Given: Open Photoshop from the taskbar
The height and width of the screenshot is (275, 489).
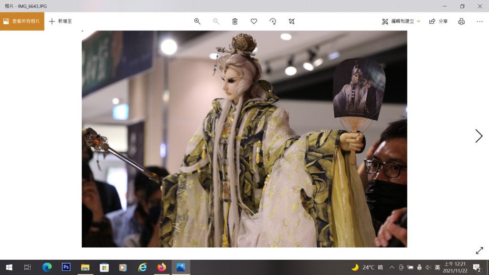Looking at the screenshot, I should coord(66,267).
